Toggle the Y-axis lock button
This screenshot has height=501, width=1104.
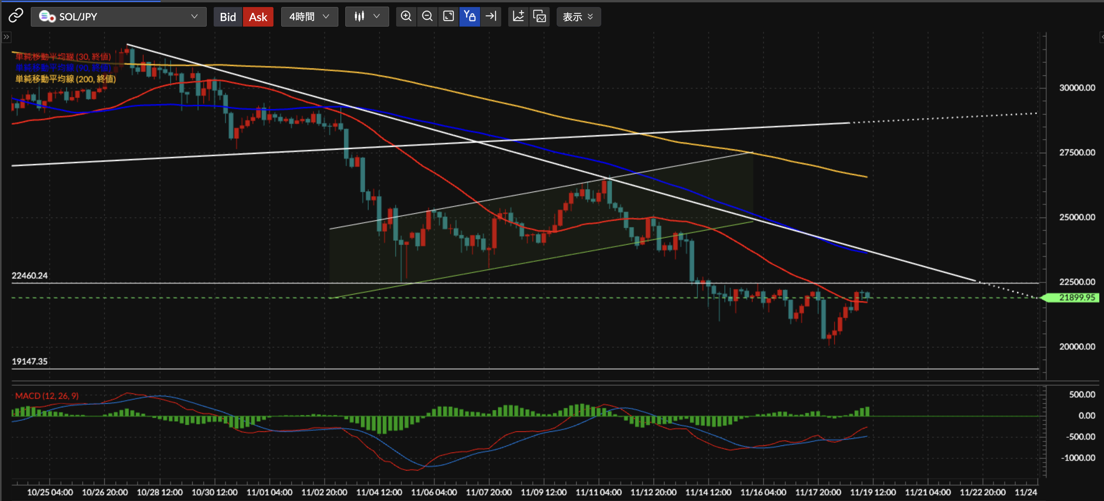click(469, 17)
